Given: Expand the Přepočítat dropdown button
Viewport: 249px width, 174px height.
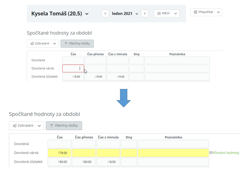Looking at the screenshot, I should pos(206,12).
